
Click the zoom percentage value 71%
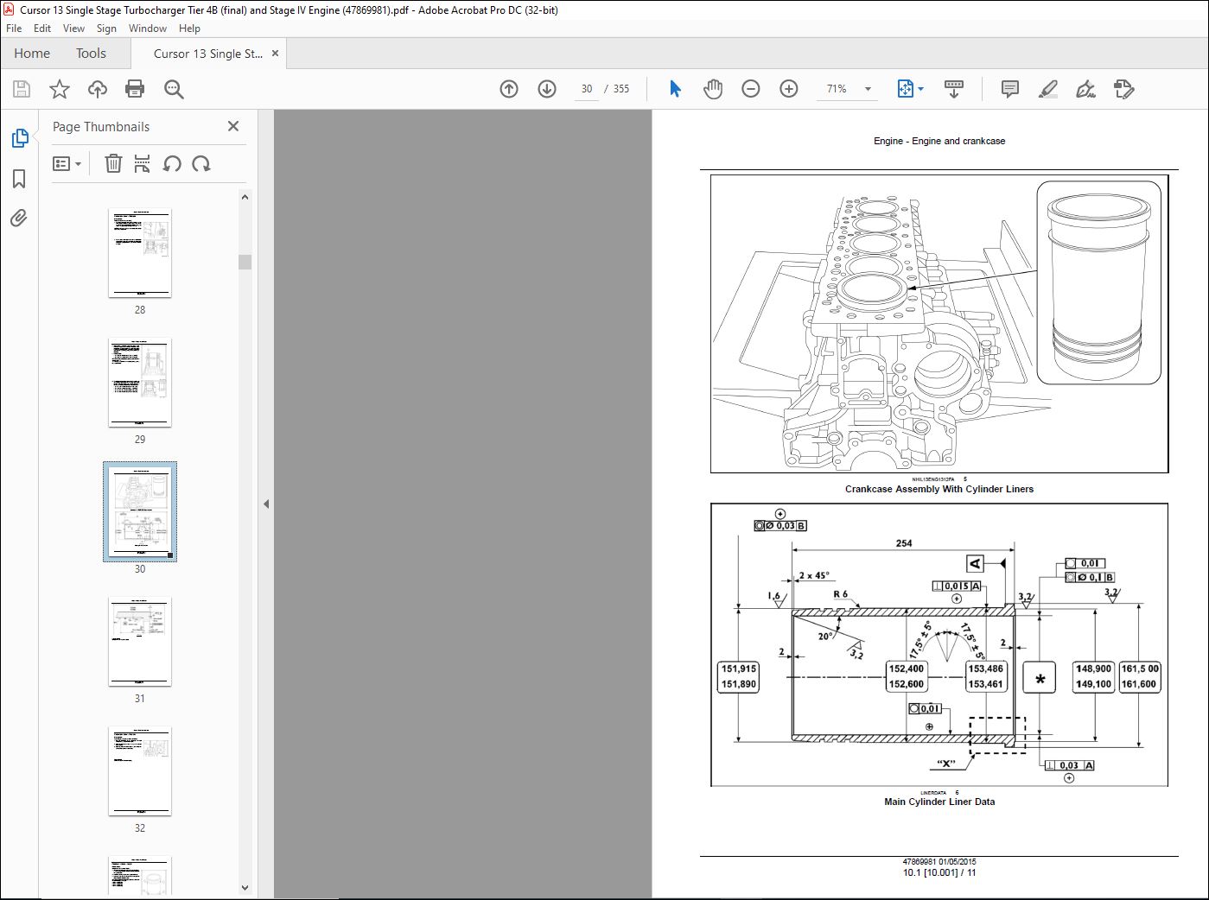coord(837,89)
